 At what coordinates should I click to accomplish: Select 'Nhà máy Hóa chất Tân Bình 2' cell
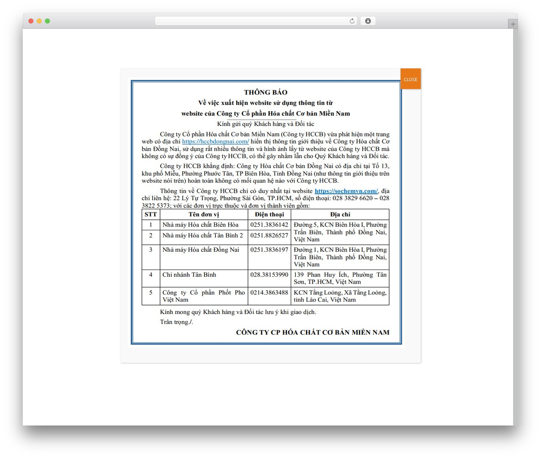coord(204,237)
